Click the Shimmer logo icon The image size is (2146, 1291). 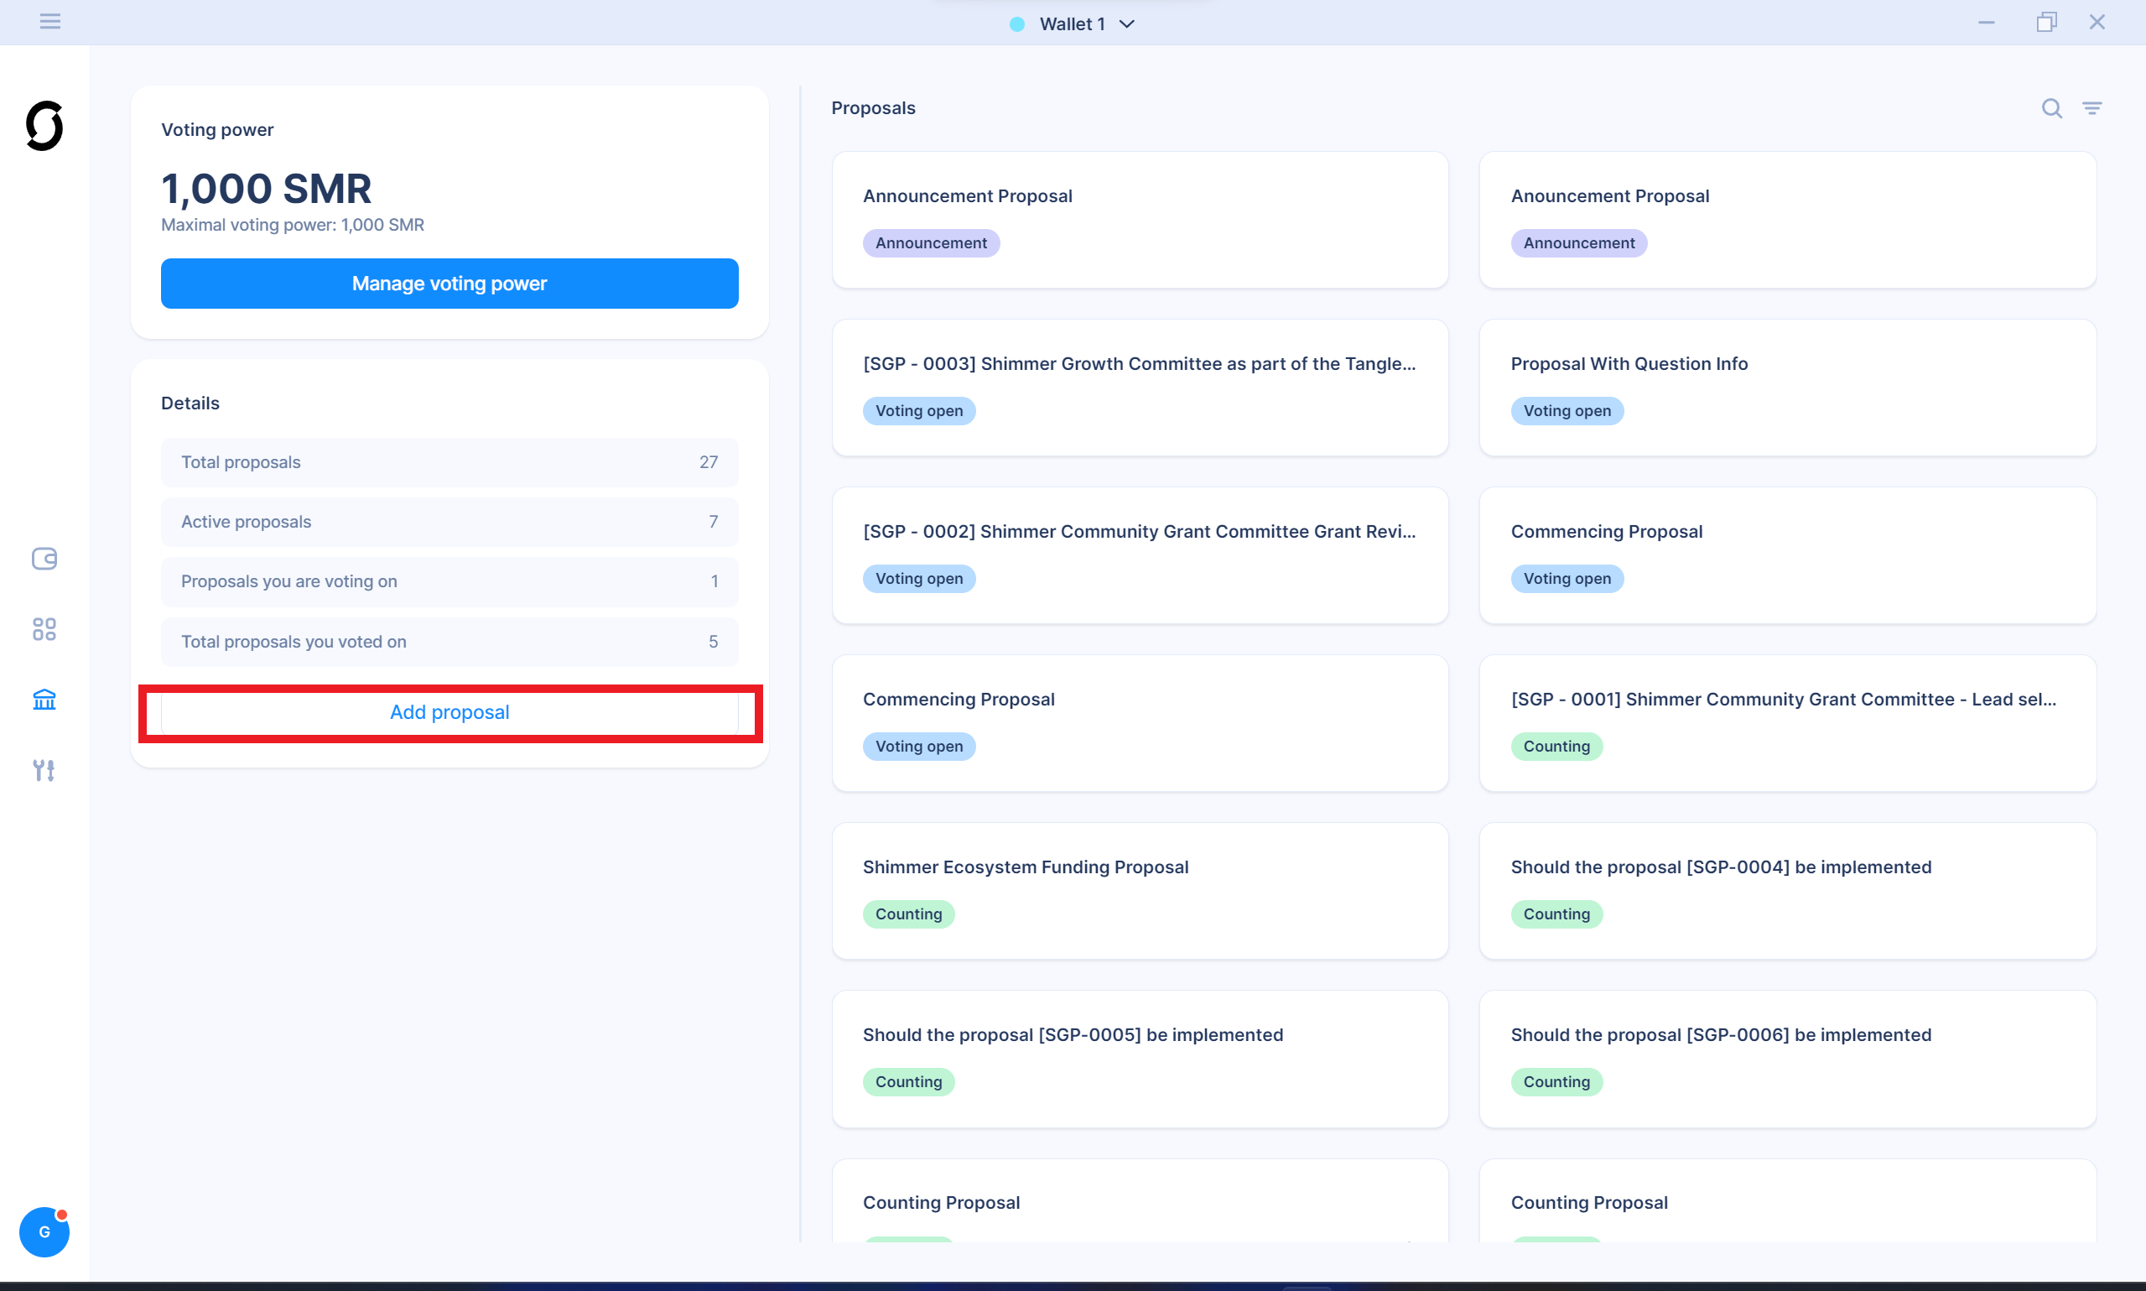pos(44,126)
